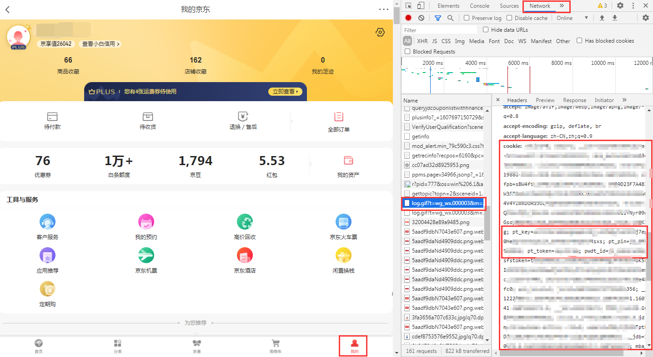Open Online throttling dropdown

coord(572,18)
